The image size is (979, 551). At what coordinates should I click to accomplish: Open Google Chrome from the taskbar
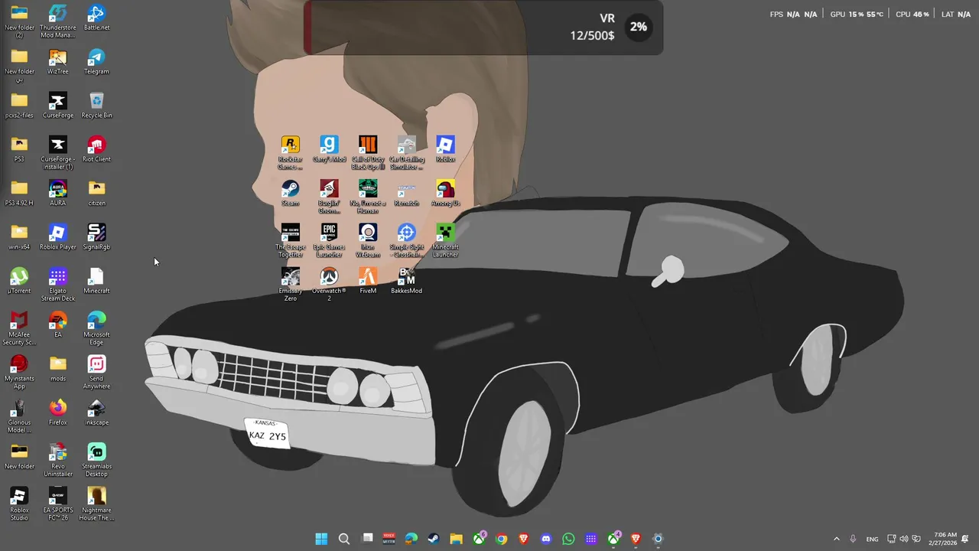[x=501, y=539]
